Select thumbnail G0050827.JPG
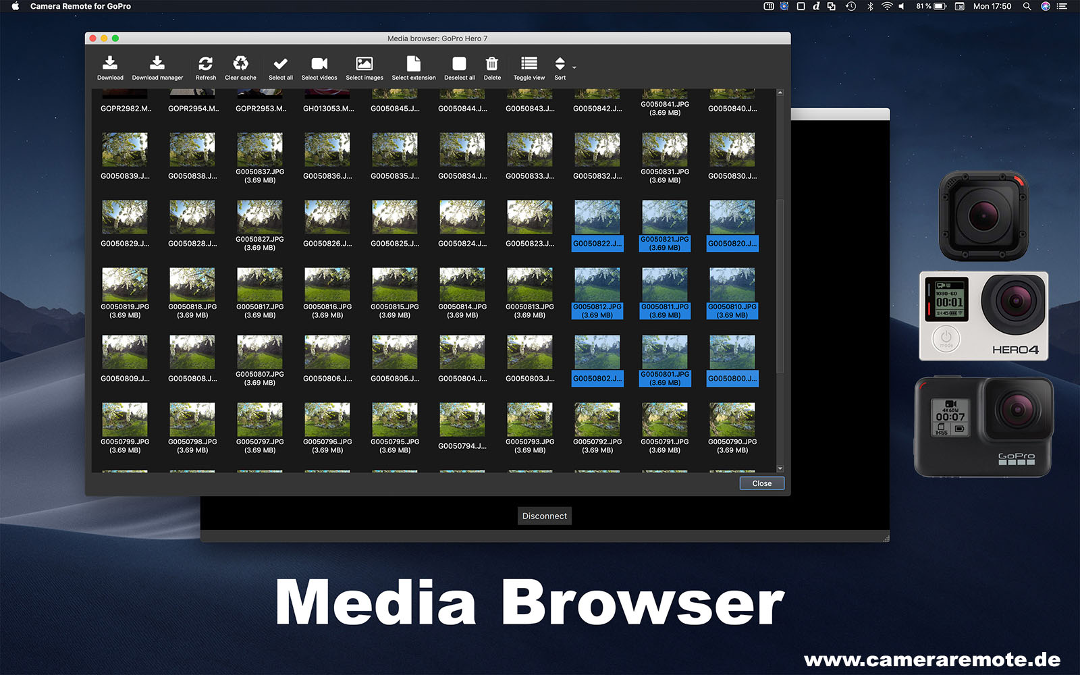The width and height of the screenshot is (1080, 675). (260, 217)
